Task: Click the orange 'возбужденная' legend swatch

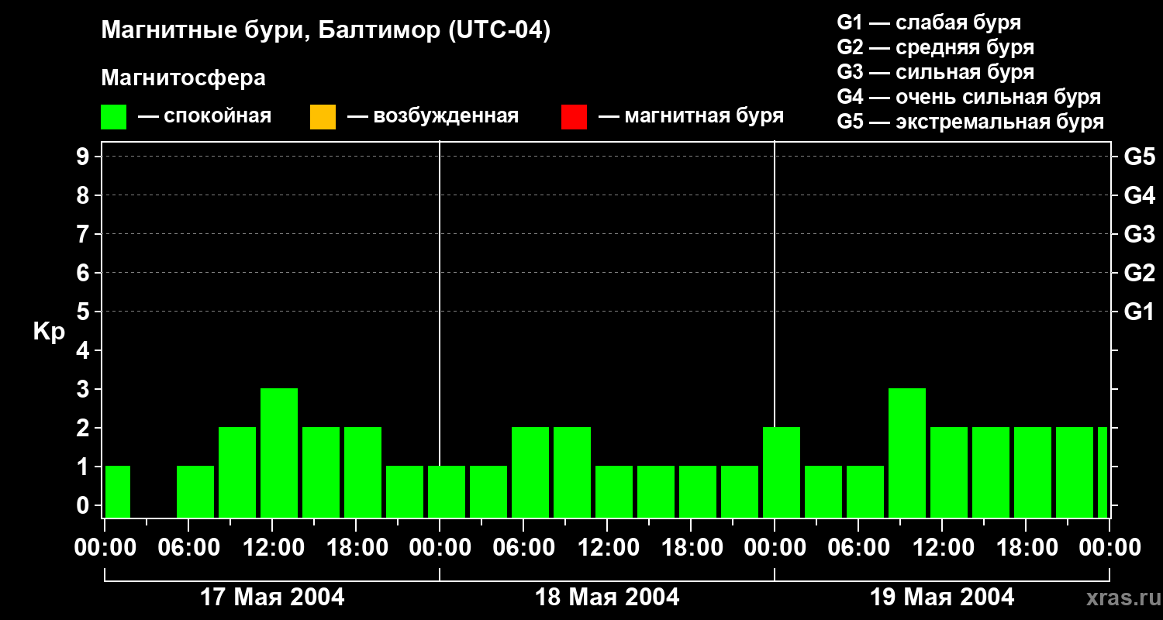Action: click(x=323, y=117)
